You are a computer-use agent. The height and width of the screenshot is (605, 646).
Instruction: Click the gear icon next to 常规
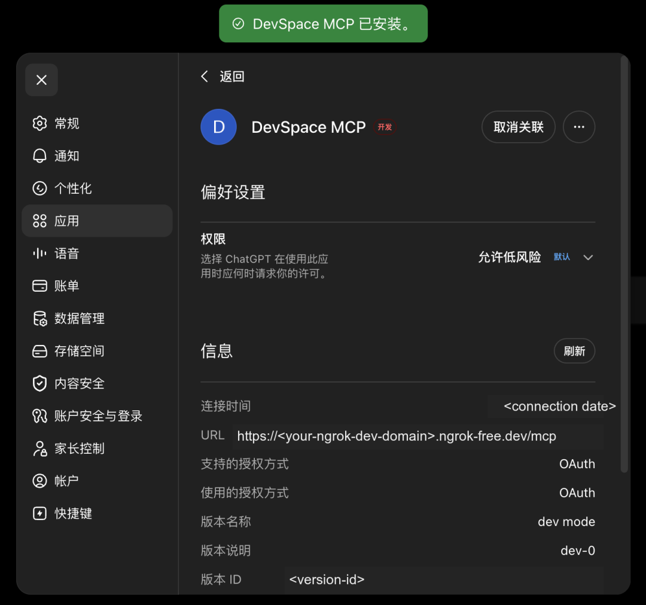[39, 123]
